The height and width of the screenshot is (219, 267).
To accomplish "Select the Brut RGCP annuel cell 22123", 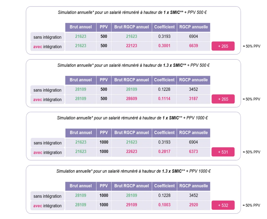I will pyautogui.click(x=131, y=46).
